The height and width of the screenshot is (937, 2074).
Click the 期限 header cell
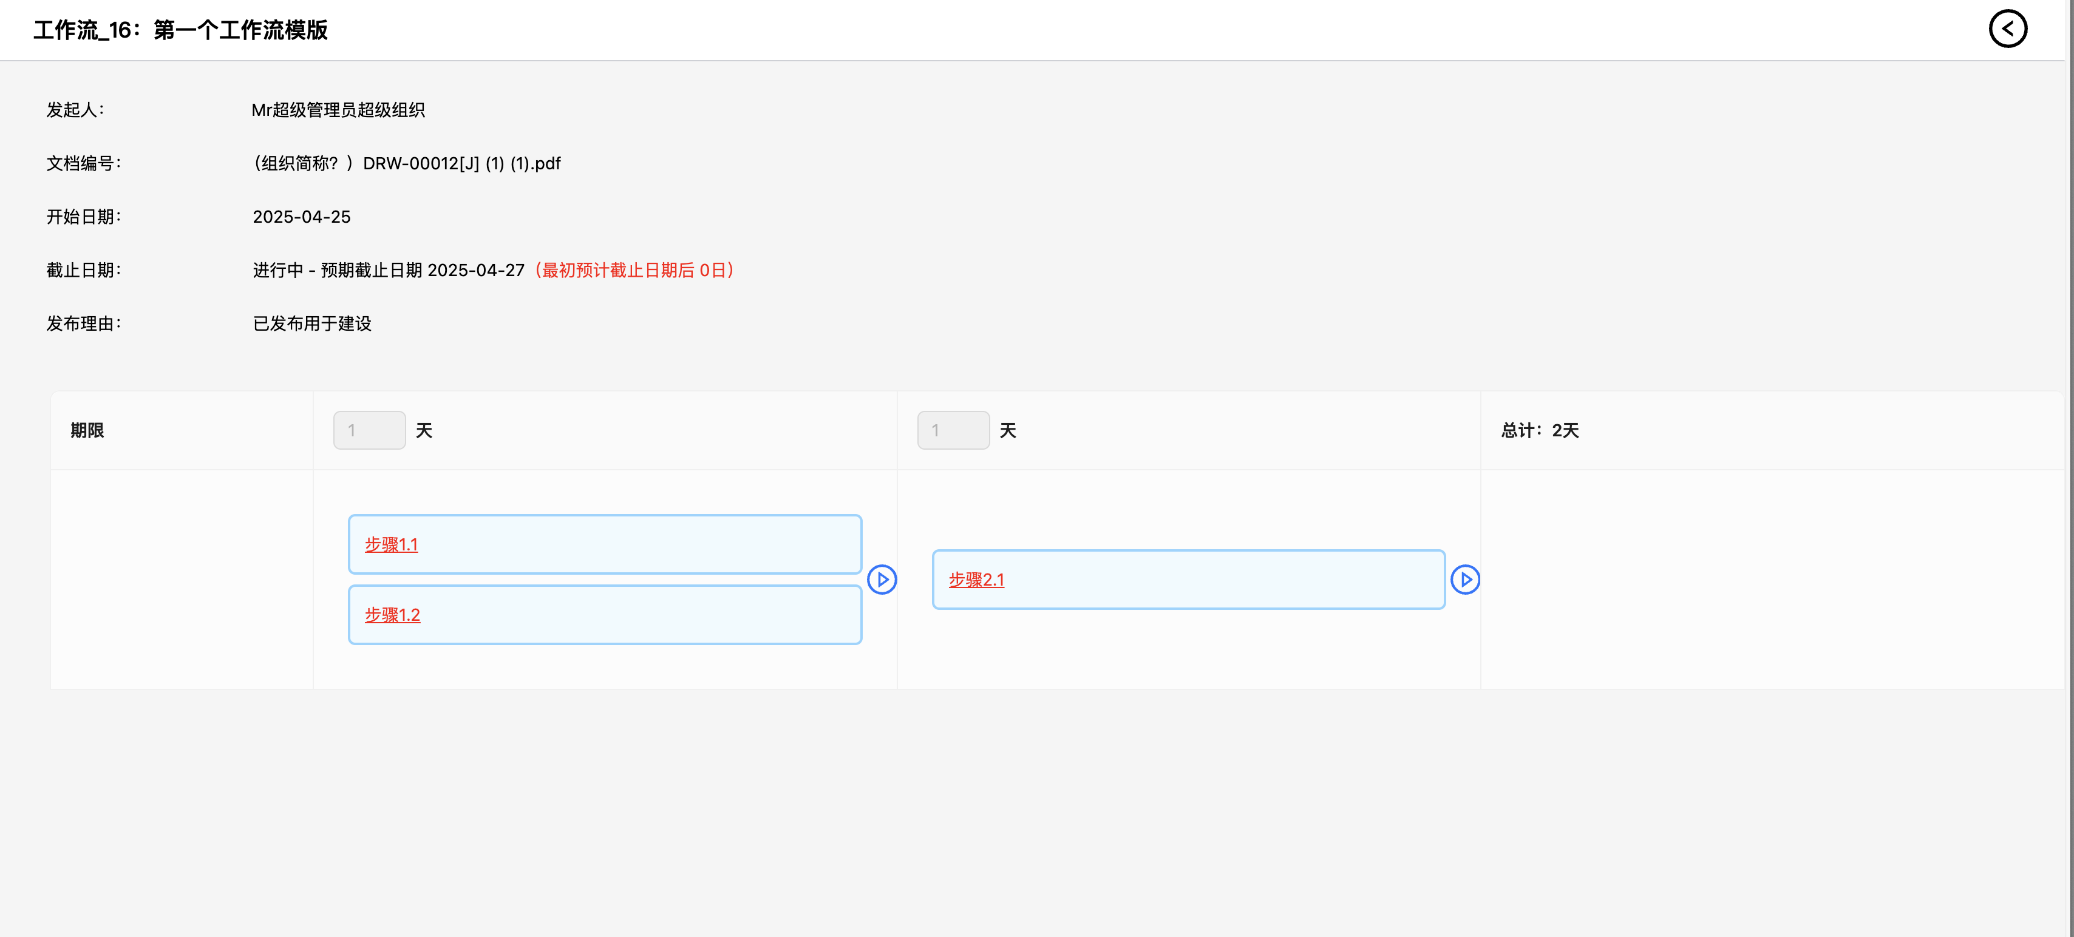pyautogui.click(x=87, y=431)
